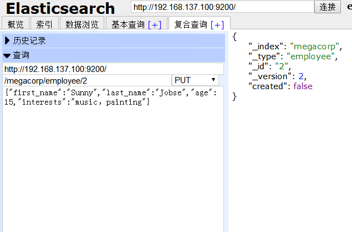Screen dimensions: 352x232
Task: Open the PUT method dropdown
Action: click(195, 80)
